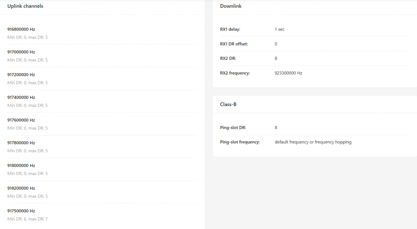
Task: Click the 917200000 Hz uplink channel
Action: (21, 75)
